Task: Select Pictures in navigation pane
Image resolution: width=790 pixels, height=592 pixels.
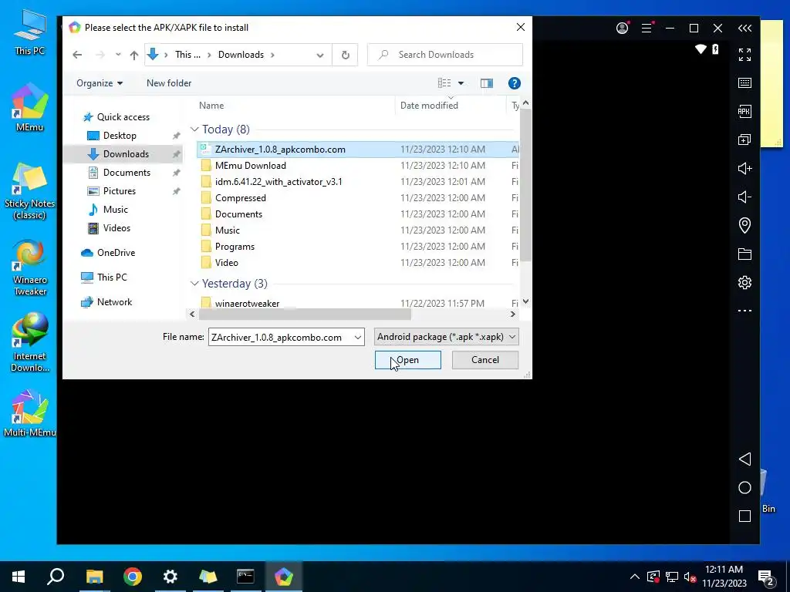Action: (119, 191)
